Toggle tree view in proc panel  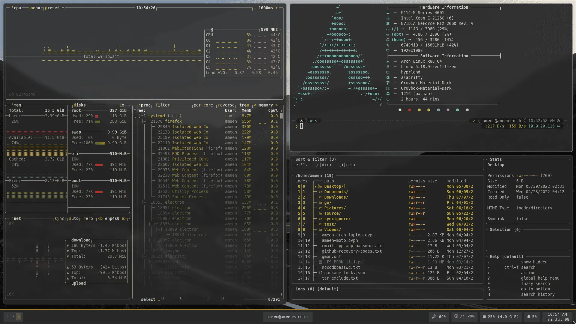[244, 105]
